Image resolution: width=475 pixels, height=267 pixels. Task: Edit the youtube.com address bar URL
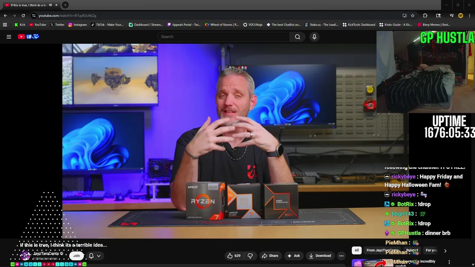(x=67, y=16)
